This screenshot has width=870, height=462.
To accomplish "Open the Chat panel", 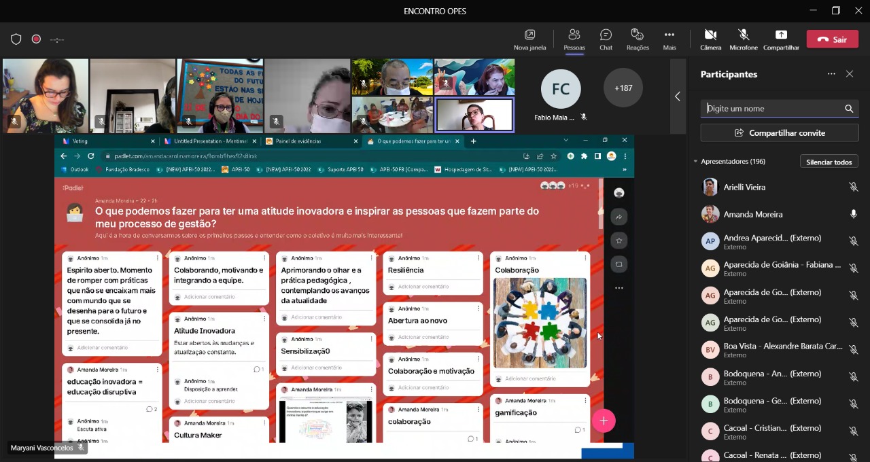I will 606,39.
